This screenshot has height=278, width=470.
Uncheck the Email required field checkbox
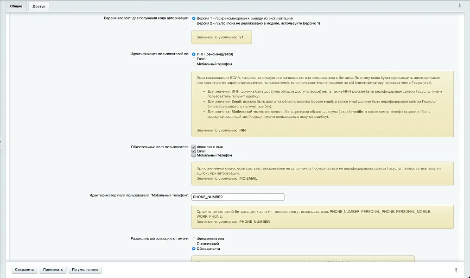pos(193,151)
